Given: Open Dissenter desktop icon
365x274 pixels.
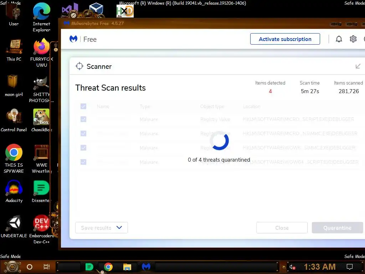Looking at the screenshot, I should point(41,192).
